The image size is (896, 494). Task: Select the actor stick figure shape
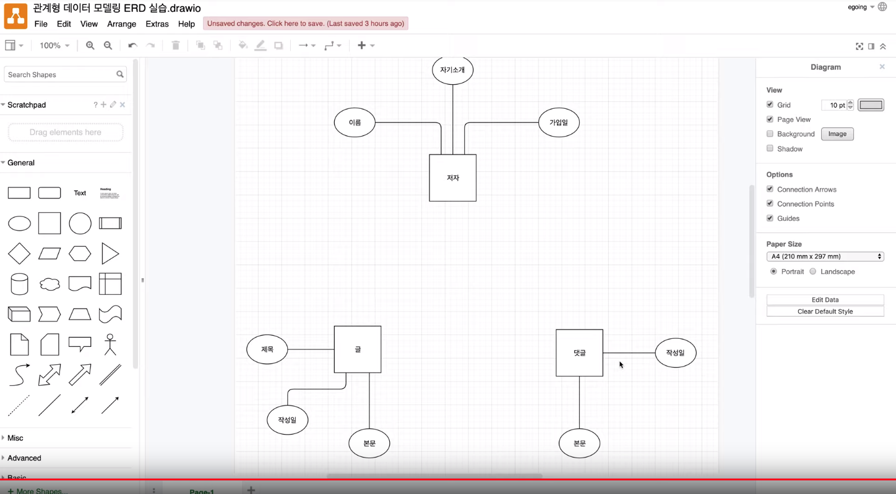(110, 344)
